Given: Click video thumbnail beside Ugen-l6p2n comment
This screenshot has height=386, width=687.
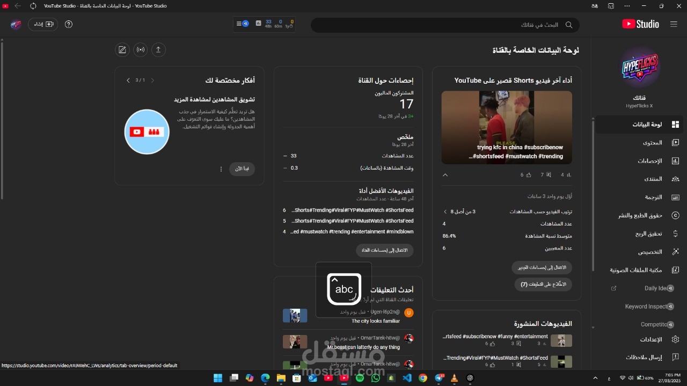Looking at the screenshot, I should 295,316.
